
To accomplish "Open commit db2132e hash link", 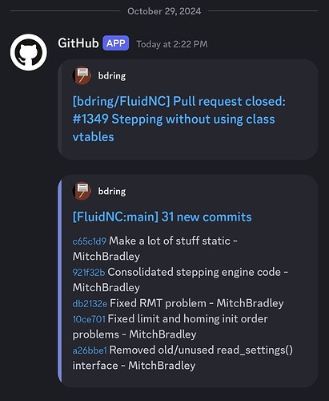I will [x=90, y=304].
